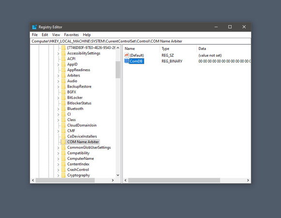Screen dimensions: 281x218
Task: Click the AppReadiness folder icon
Action: click(63, 70)
